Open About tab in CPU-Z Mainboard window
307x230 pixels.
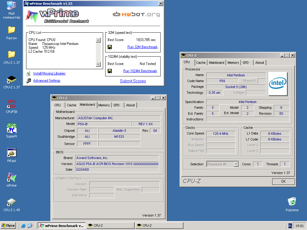[130, 105]
